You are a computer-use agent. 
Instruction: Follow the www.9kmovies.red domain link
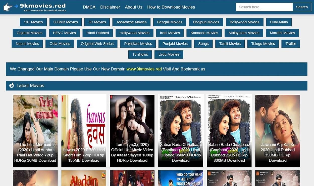pyautogui.click(x=144, y=69)
